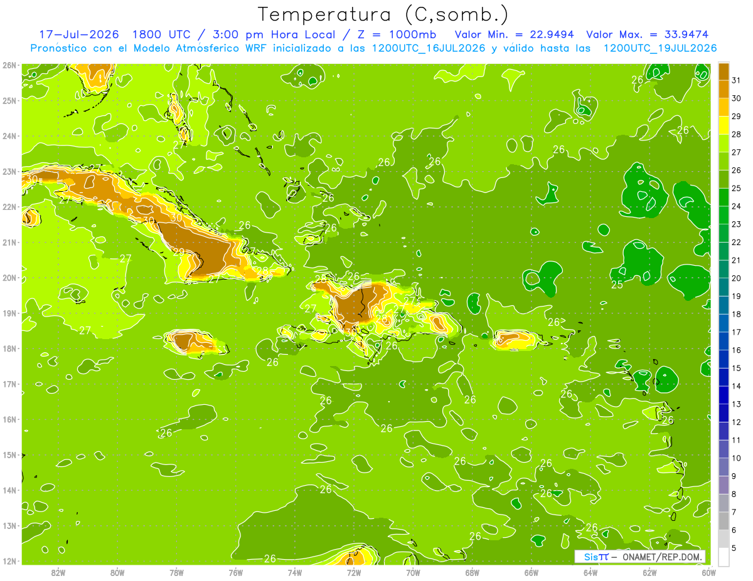Click the '80W' longitude axis label

click(x=117, y=572)
